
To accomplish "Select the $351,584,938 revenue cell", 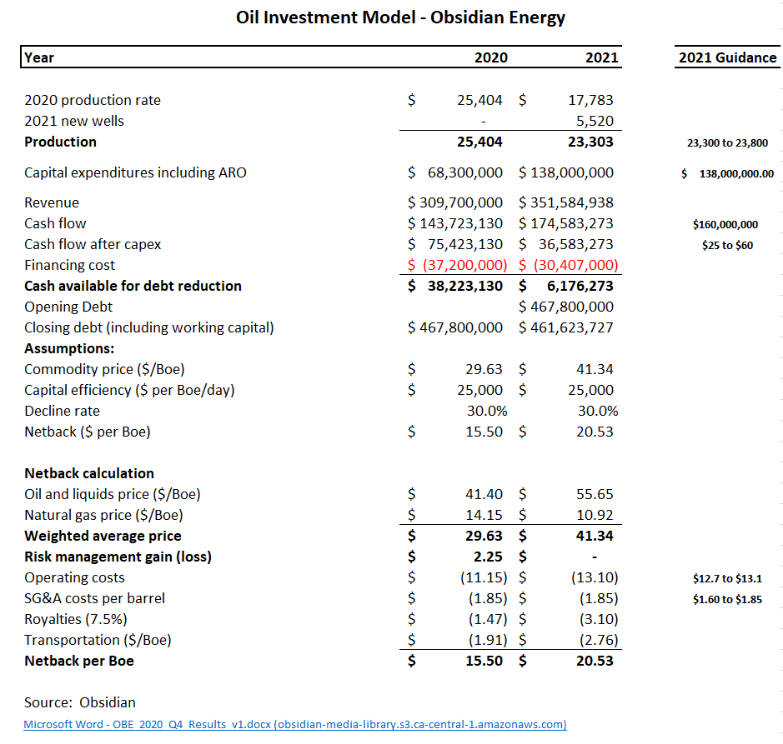I will (x=565, y=202).
